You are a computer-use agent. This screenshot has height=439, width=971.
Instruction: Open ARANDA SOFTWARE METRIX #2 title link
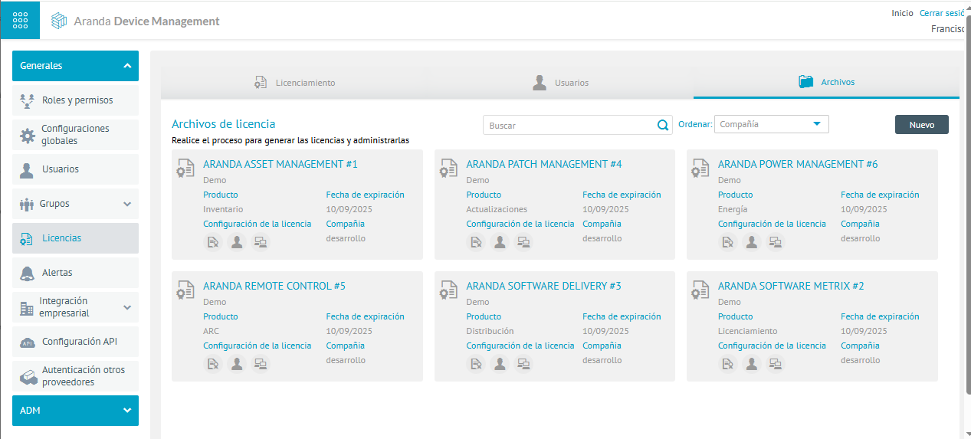(x=791, y=286)
